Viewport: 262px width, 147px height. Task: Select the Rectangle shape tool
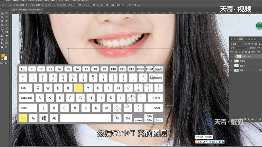(7, 43)
